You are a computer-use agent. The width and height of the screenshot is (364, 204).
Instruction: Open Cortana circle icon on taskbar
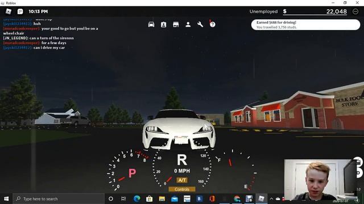pos(111,199)
